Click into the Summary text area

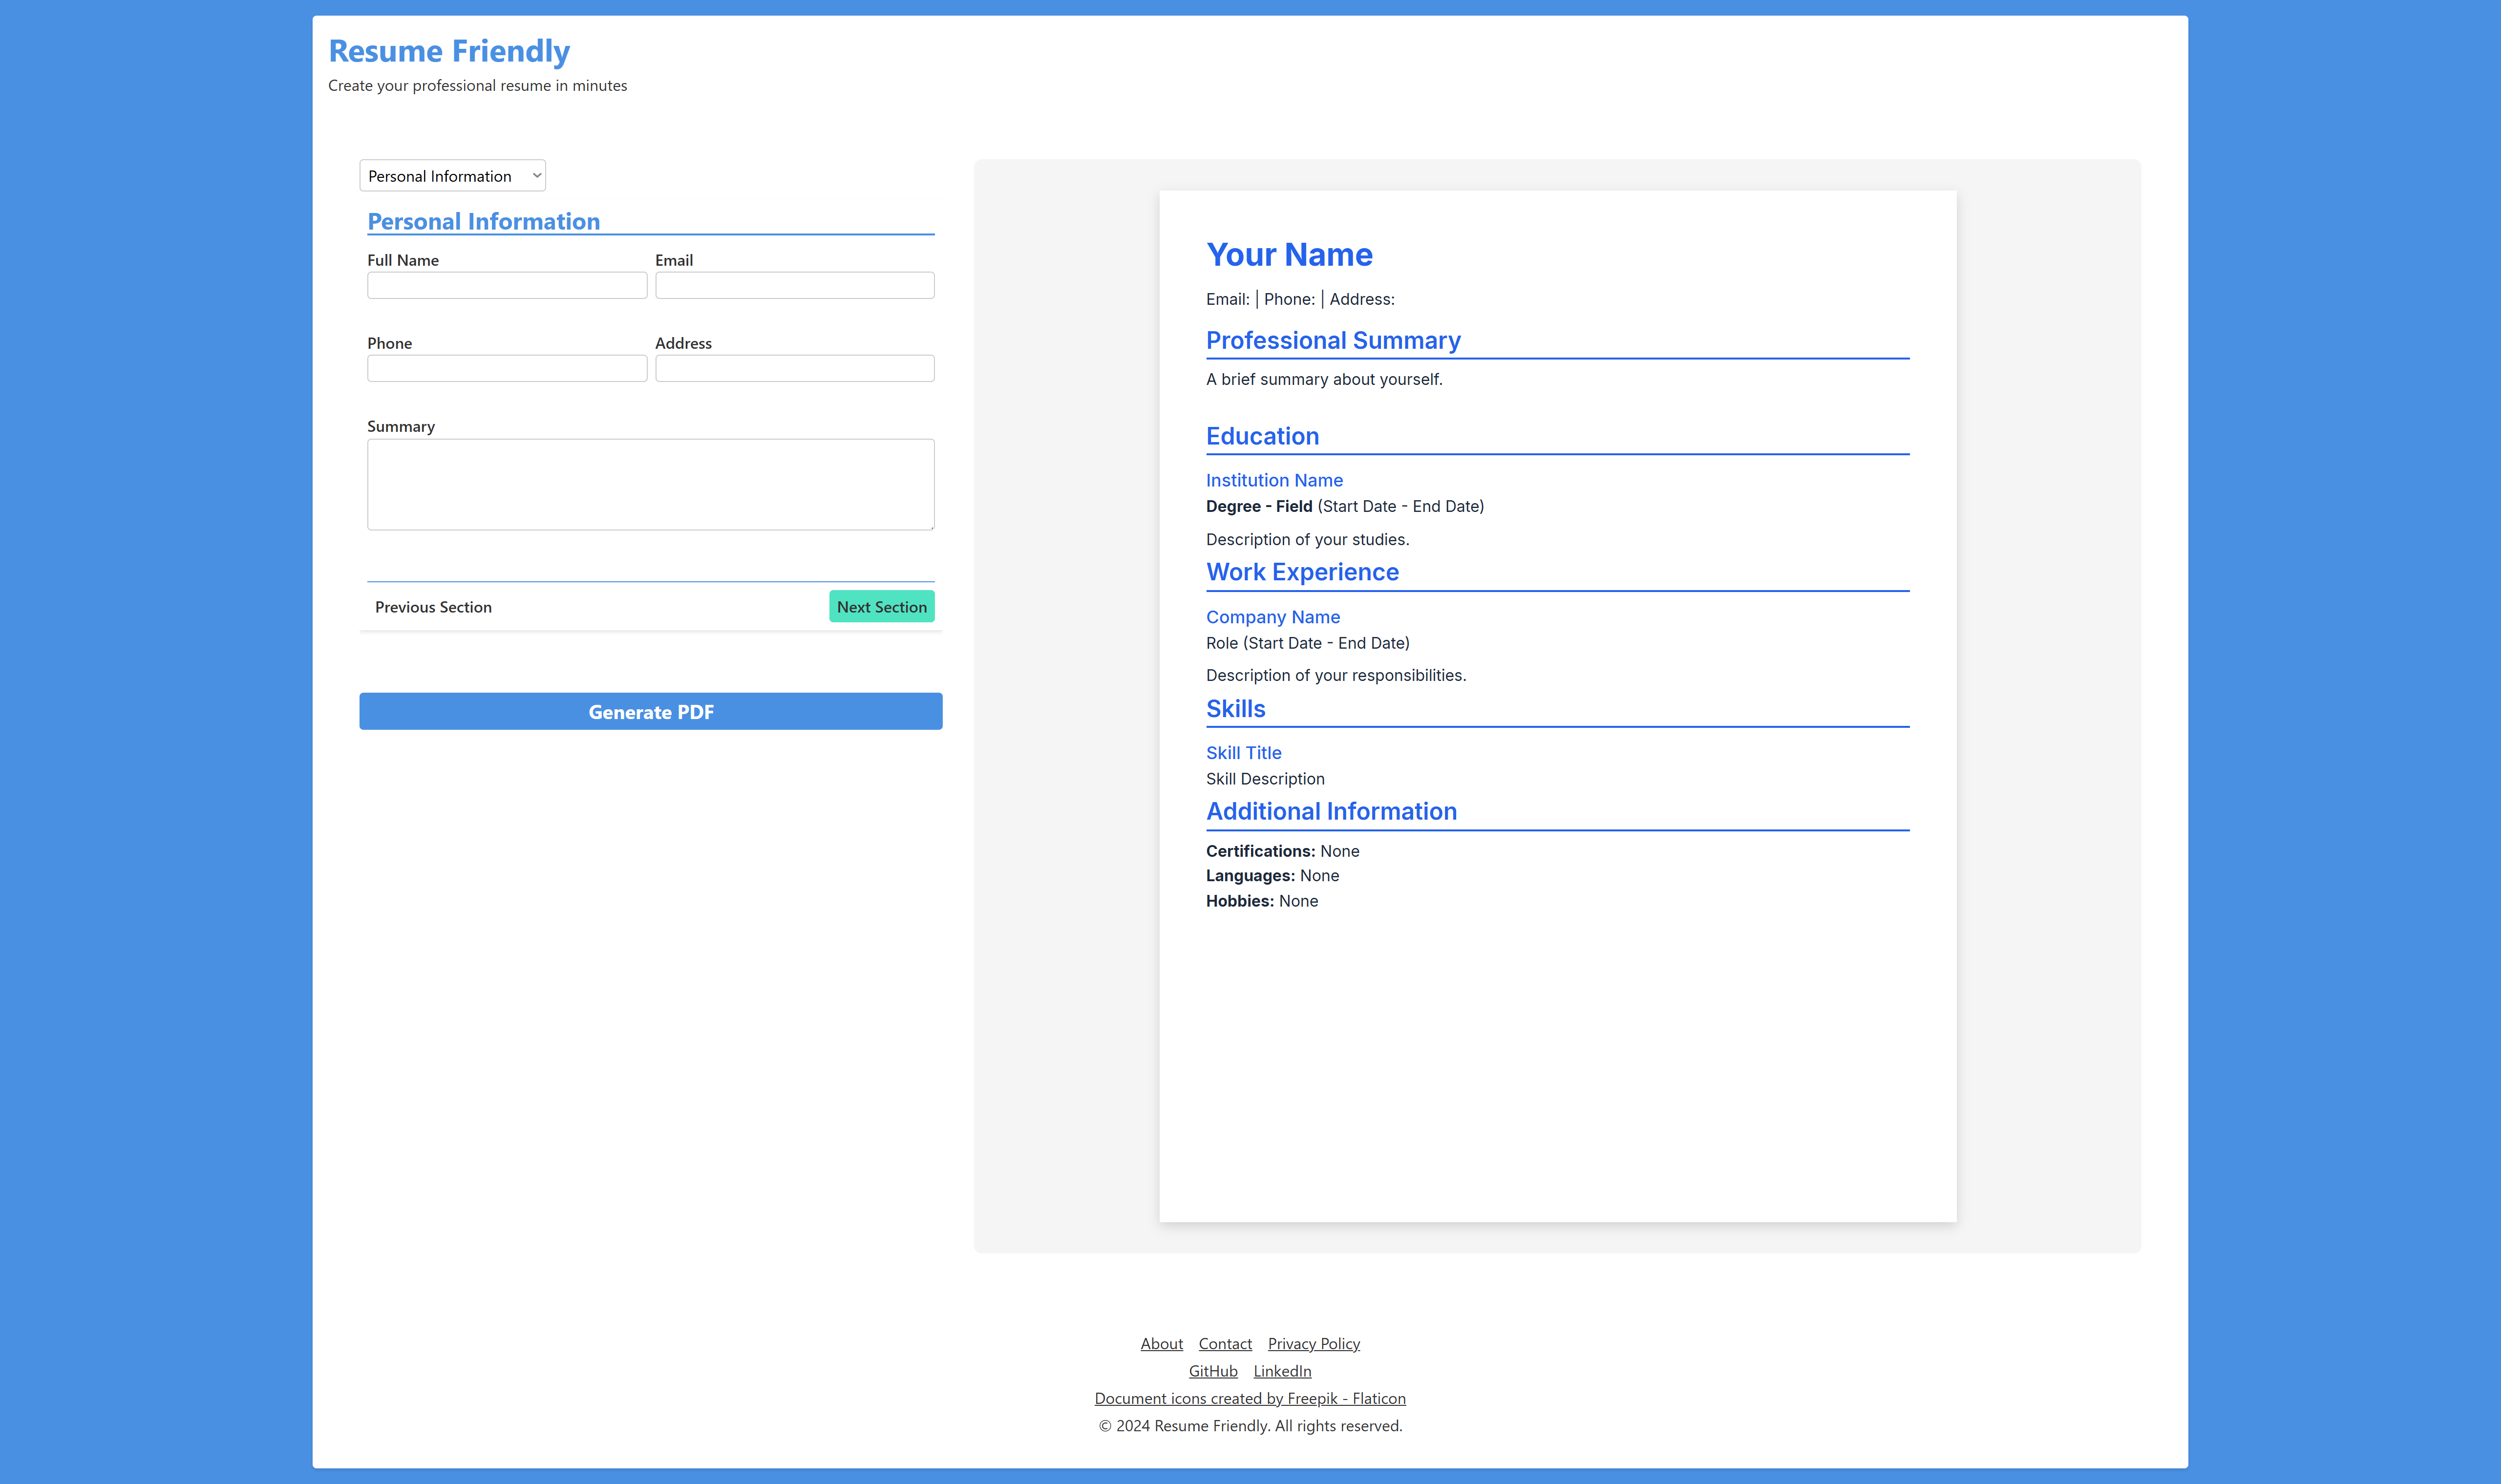tap(650, 485)
